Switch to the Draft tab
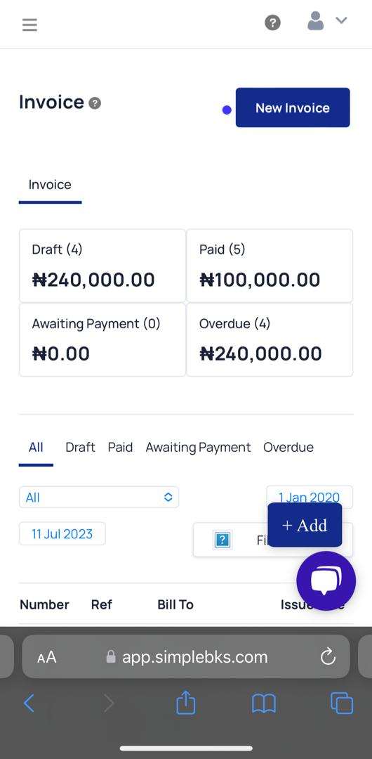Image resolution: width=372 pixels, height=759 pixels. 80,447
